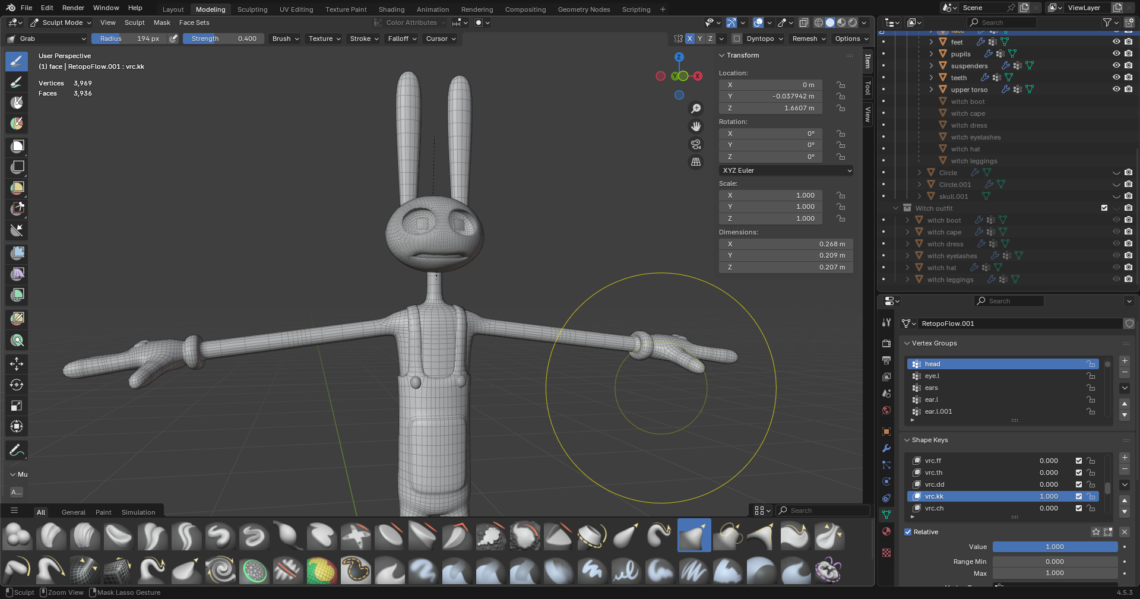Open Tool properties tab icon
Screen dimensions: 1140x599
(886, 322)
